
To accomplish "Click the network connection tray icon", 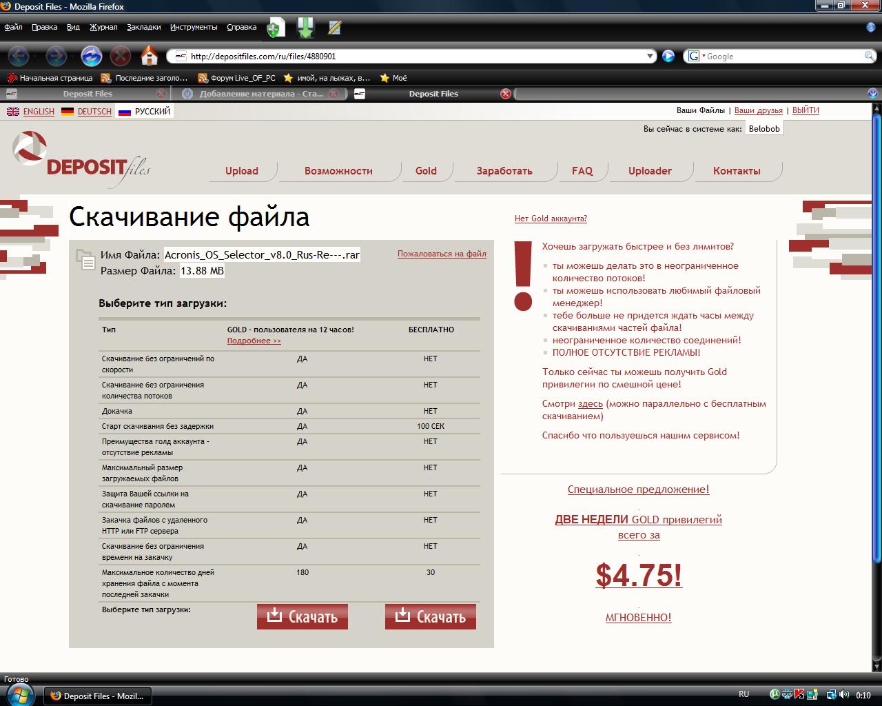I will click(832, 695).
